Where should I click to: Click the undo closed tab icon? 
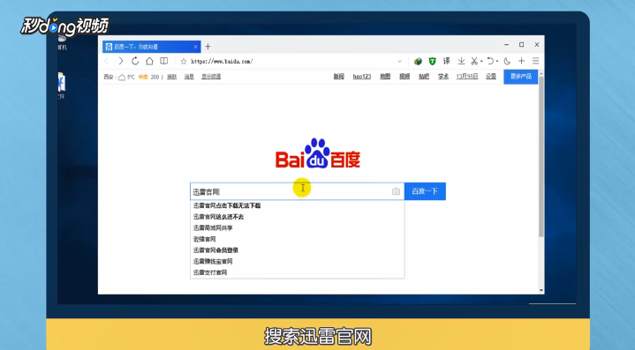click(490, 61)
